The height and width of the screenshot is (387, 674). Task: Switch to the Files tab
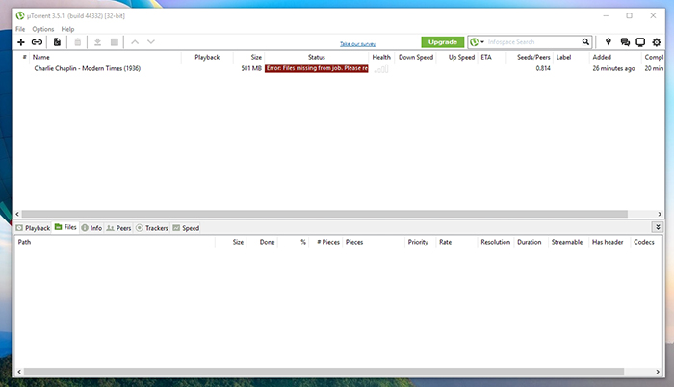65,227
